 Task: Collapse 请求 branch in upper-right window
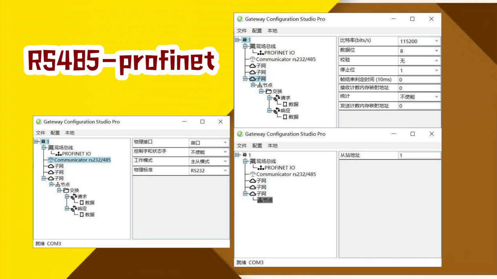270,98
